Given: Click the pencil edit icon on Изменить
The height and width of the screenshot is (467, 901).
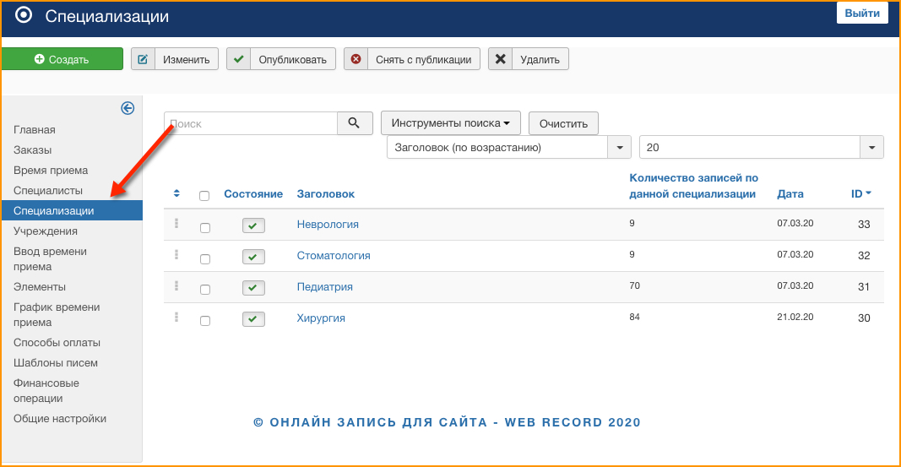Looking at the screenshot, I should [143, 59].
